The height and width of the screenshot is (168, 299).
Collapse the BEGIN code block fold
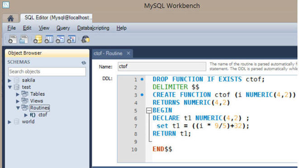[149, 111]
